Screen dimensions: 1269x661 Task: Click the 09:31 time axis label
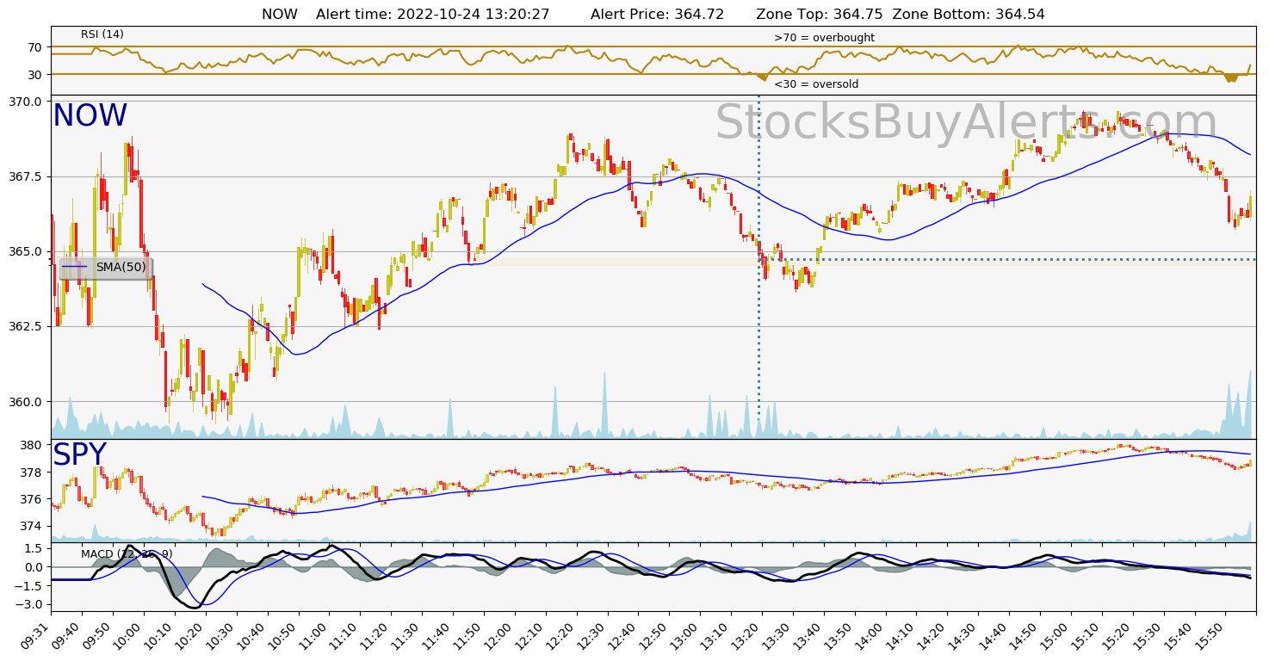(x=37, y=637)
